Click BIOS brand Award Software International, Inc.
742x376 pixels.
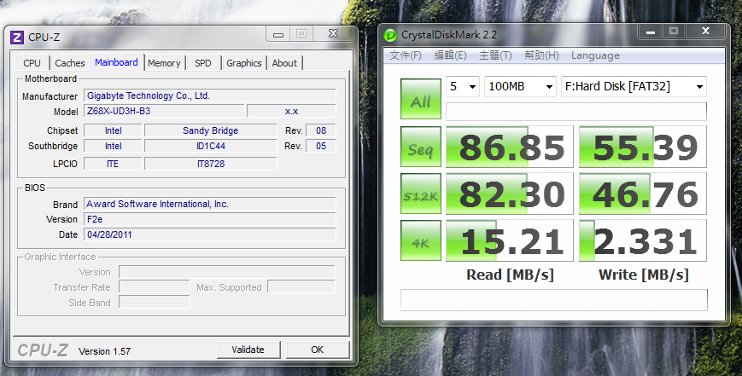pos(210,204)
